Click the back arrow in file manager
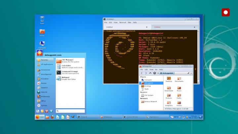Screen dimensions: 238x134 142,73
